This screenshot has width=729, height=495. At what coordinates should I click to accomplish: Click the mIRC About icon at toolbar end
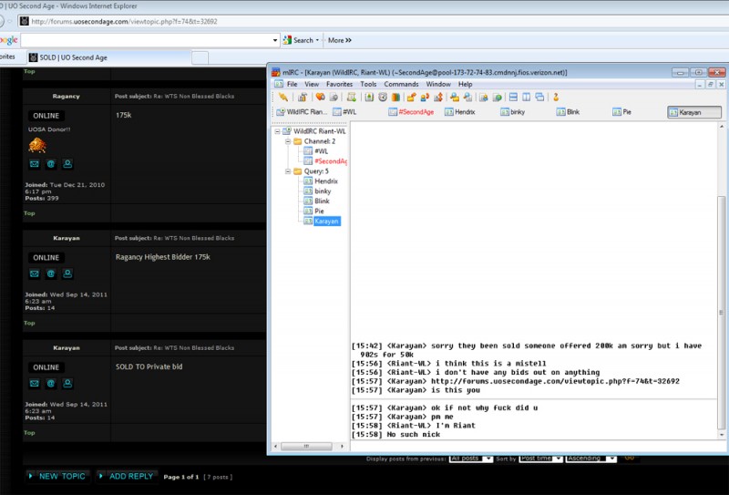555,97
